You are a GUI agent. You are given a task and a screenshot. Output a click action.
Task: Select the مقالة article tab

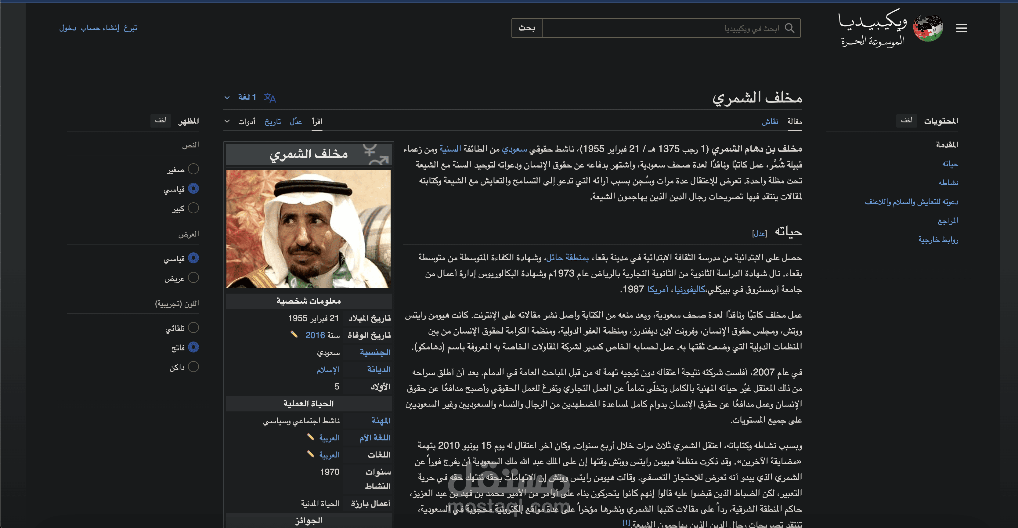[x=794, y=121]
